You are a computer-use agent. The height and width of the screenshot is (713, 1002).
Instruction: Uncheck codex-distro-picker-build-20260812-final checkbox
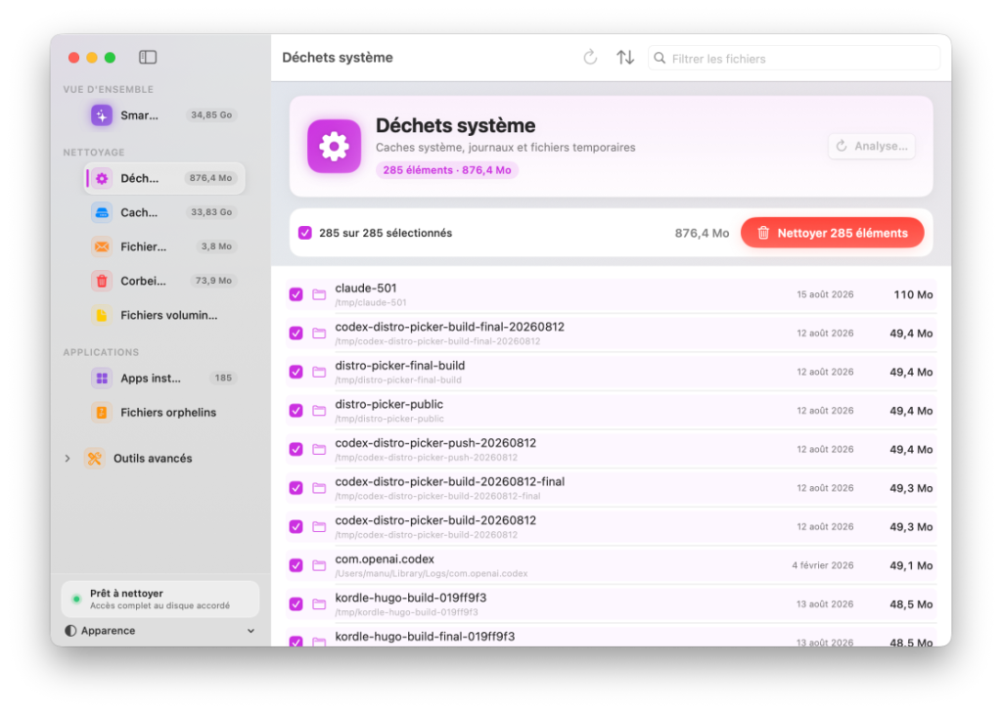(x=296, y=488)
